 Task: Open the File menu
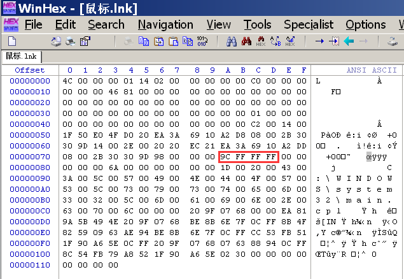pos(33,25)
